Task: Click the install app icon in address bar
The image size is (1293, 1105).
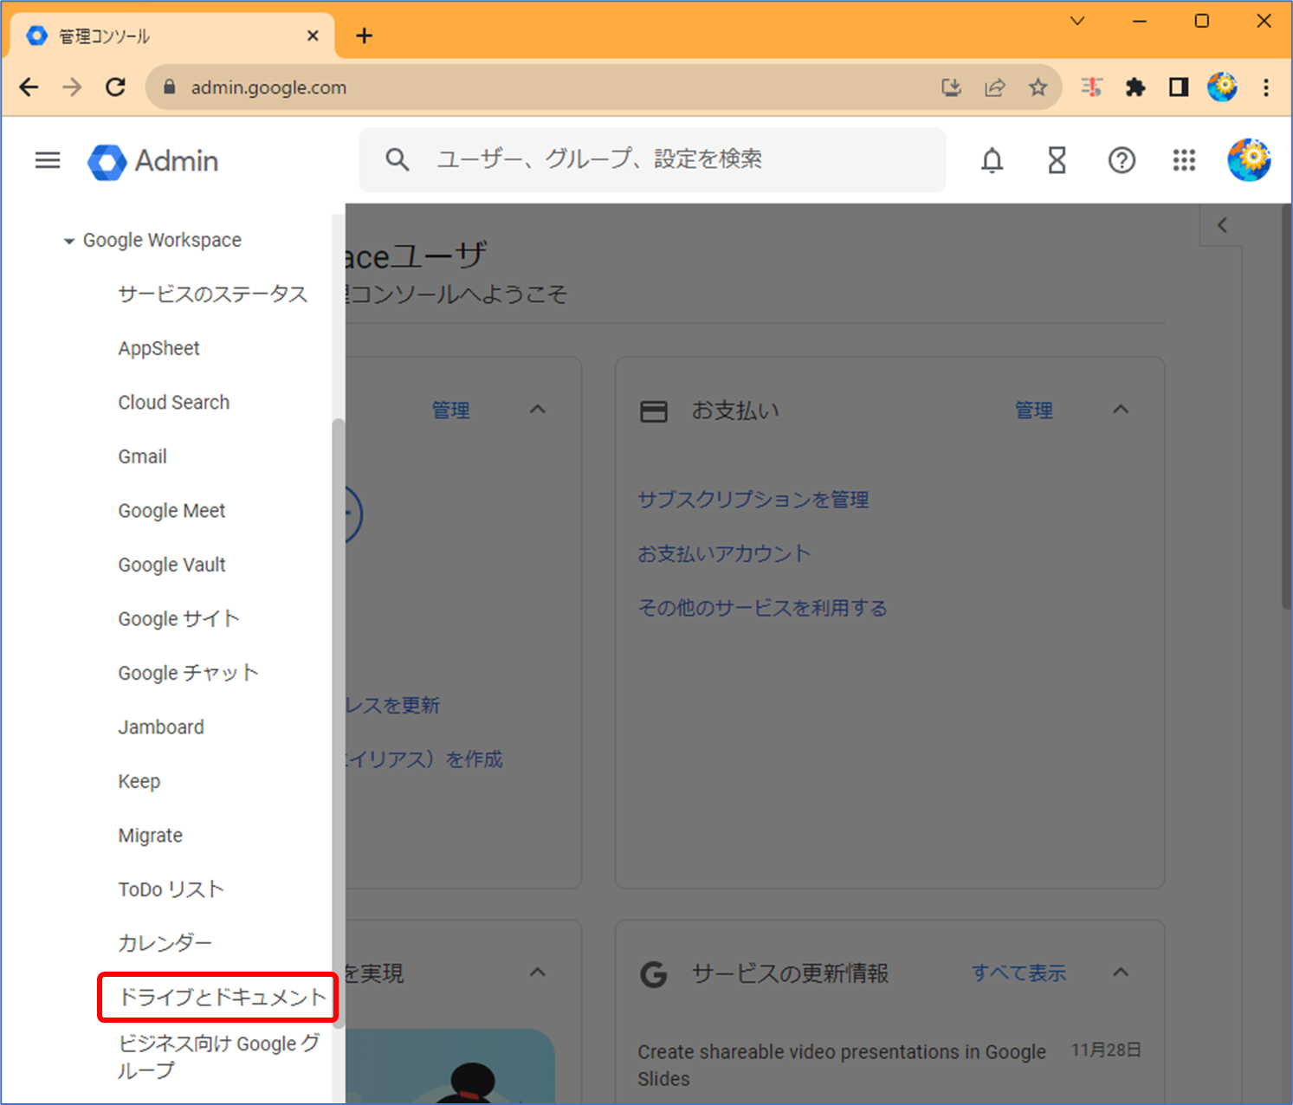Action: (x=951, y=87)
